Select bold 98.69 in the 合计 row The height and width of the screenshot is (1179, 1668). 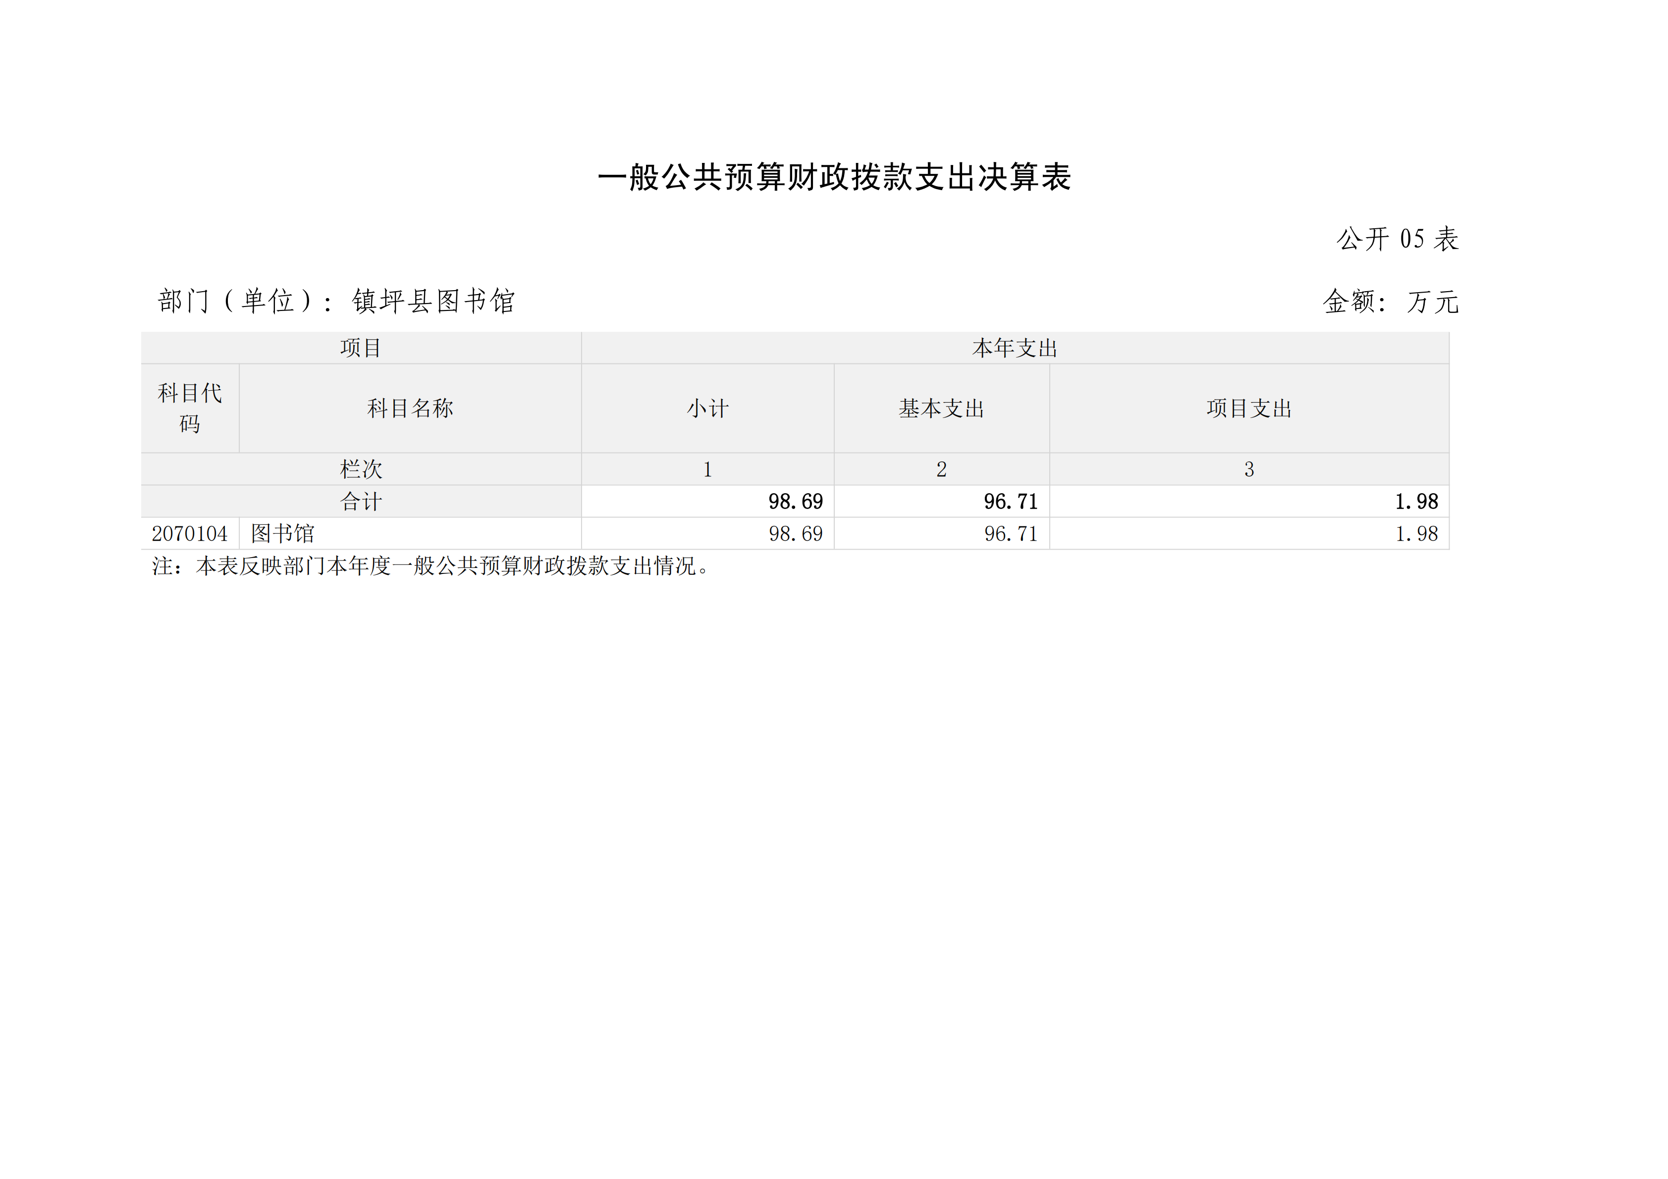tap(796, 501)
